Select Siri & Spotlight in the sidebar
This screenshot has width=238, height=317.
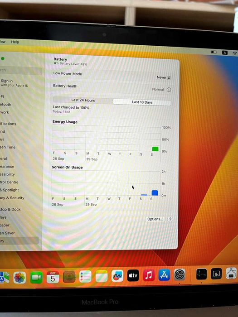(x=10, y=190)
